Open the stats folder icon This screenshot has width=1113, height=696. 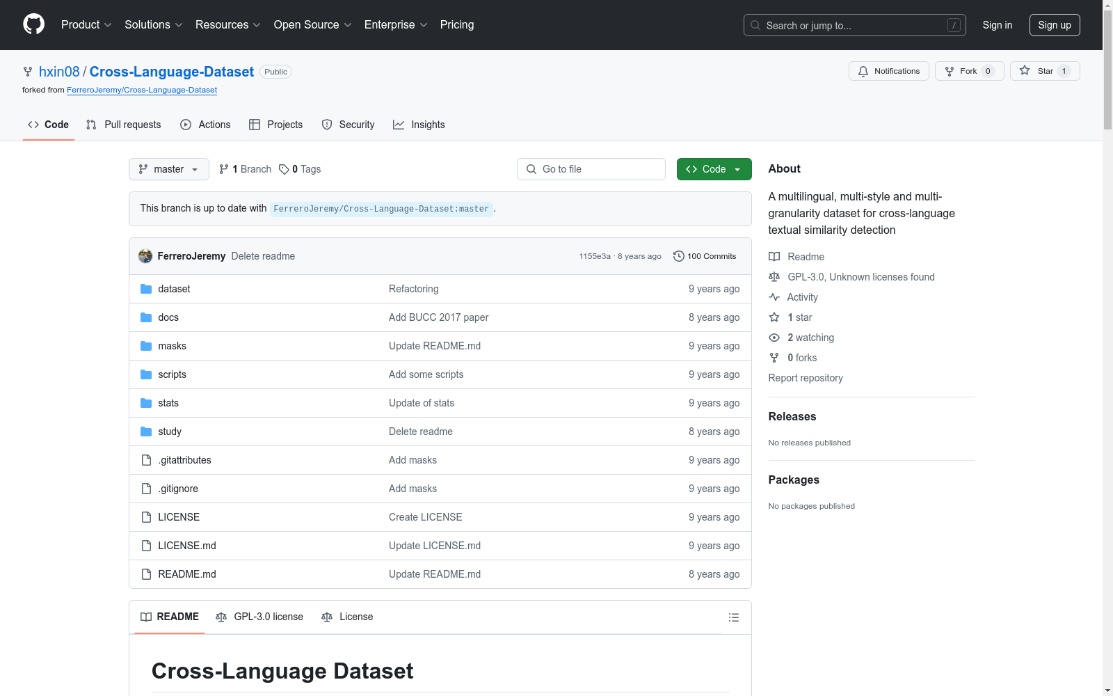click(x=146, y=403)
